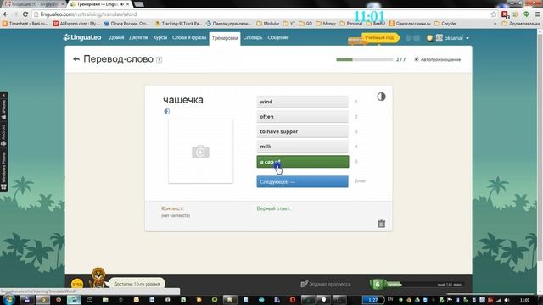This screenshot has height=305, width=543.
Task: Click the volume icon in the system tray
Action: pos(507,300)
